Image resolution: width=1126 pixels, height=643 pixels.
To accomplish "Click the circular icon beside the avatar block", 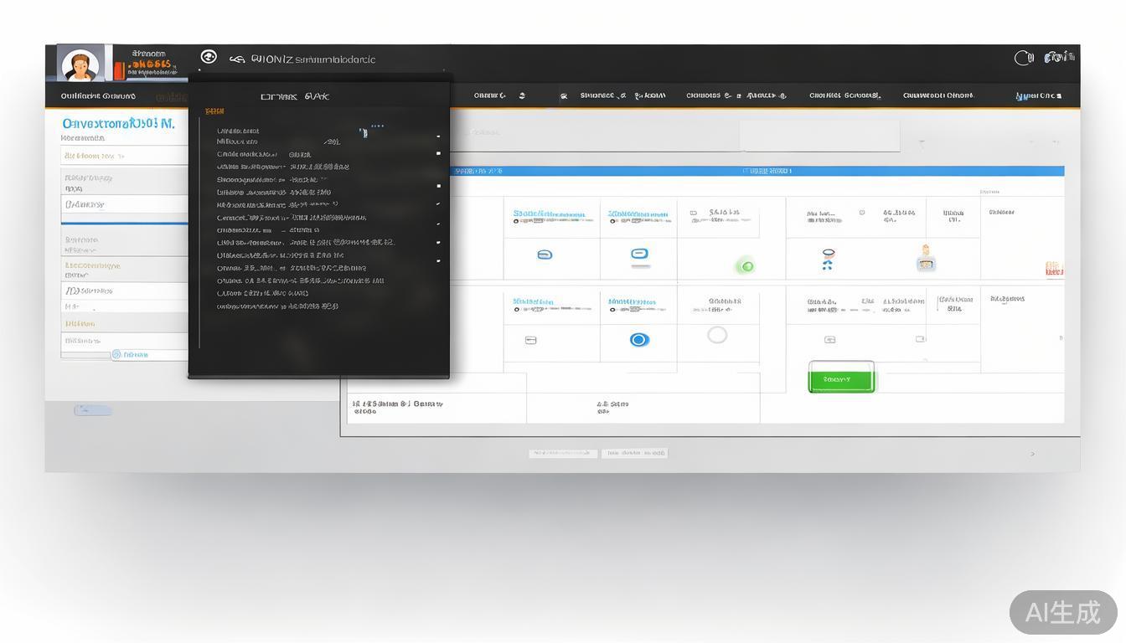I will (209, 57).
